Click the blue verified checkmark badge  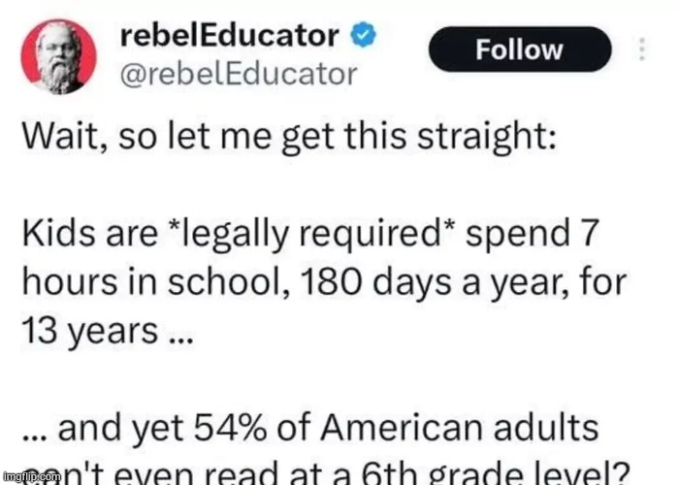[363, 35]
